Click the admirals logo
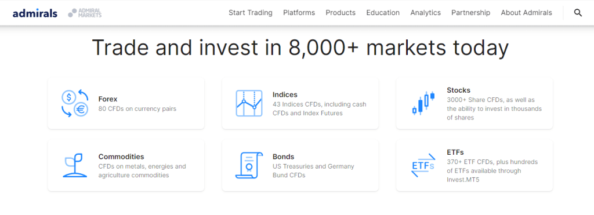The height and width of the screenshot is (215, 594). 35,13
